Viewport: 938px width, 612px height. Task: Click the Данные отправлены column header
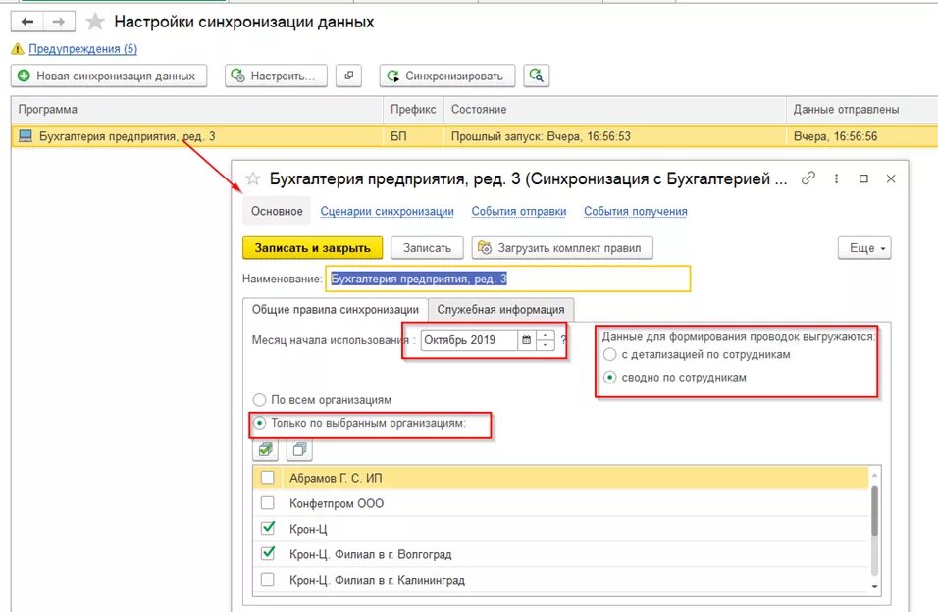861,110
